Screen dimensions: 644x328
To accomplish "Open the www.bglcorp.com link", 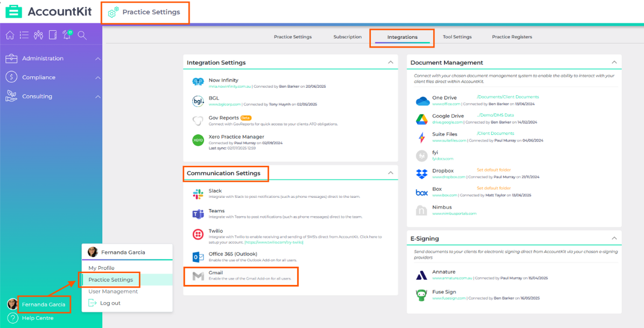I will pyautogui.click(x=225, y=104).
